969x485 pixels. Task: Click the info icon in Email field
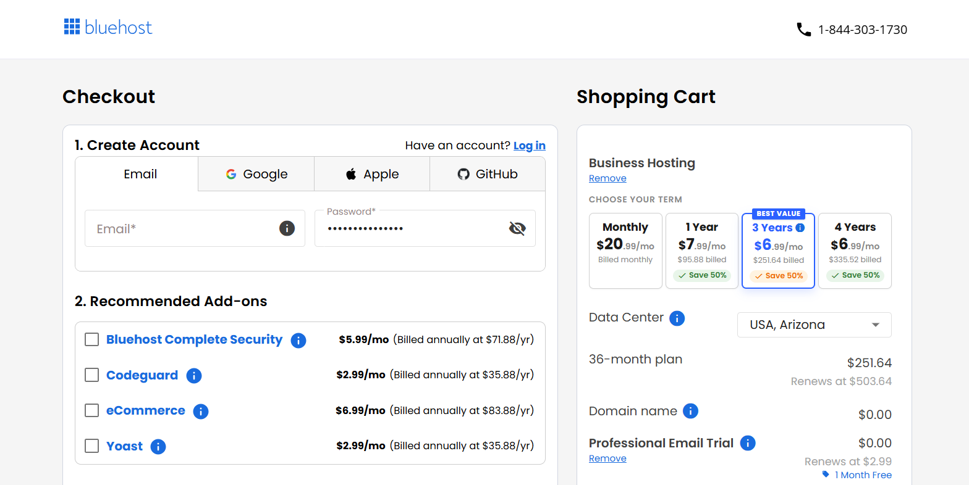pyautogui.click(x=287, y=228)
